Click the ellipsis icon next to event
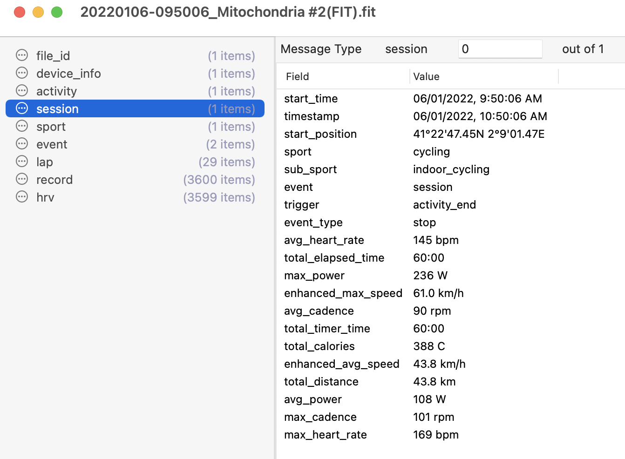This screenshot has height=459, width=625. point(22,144)
